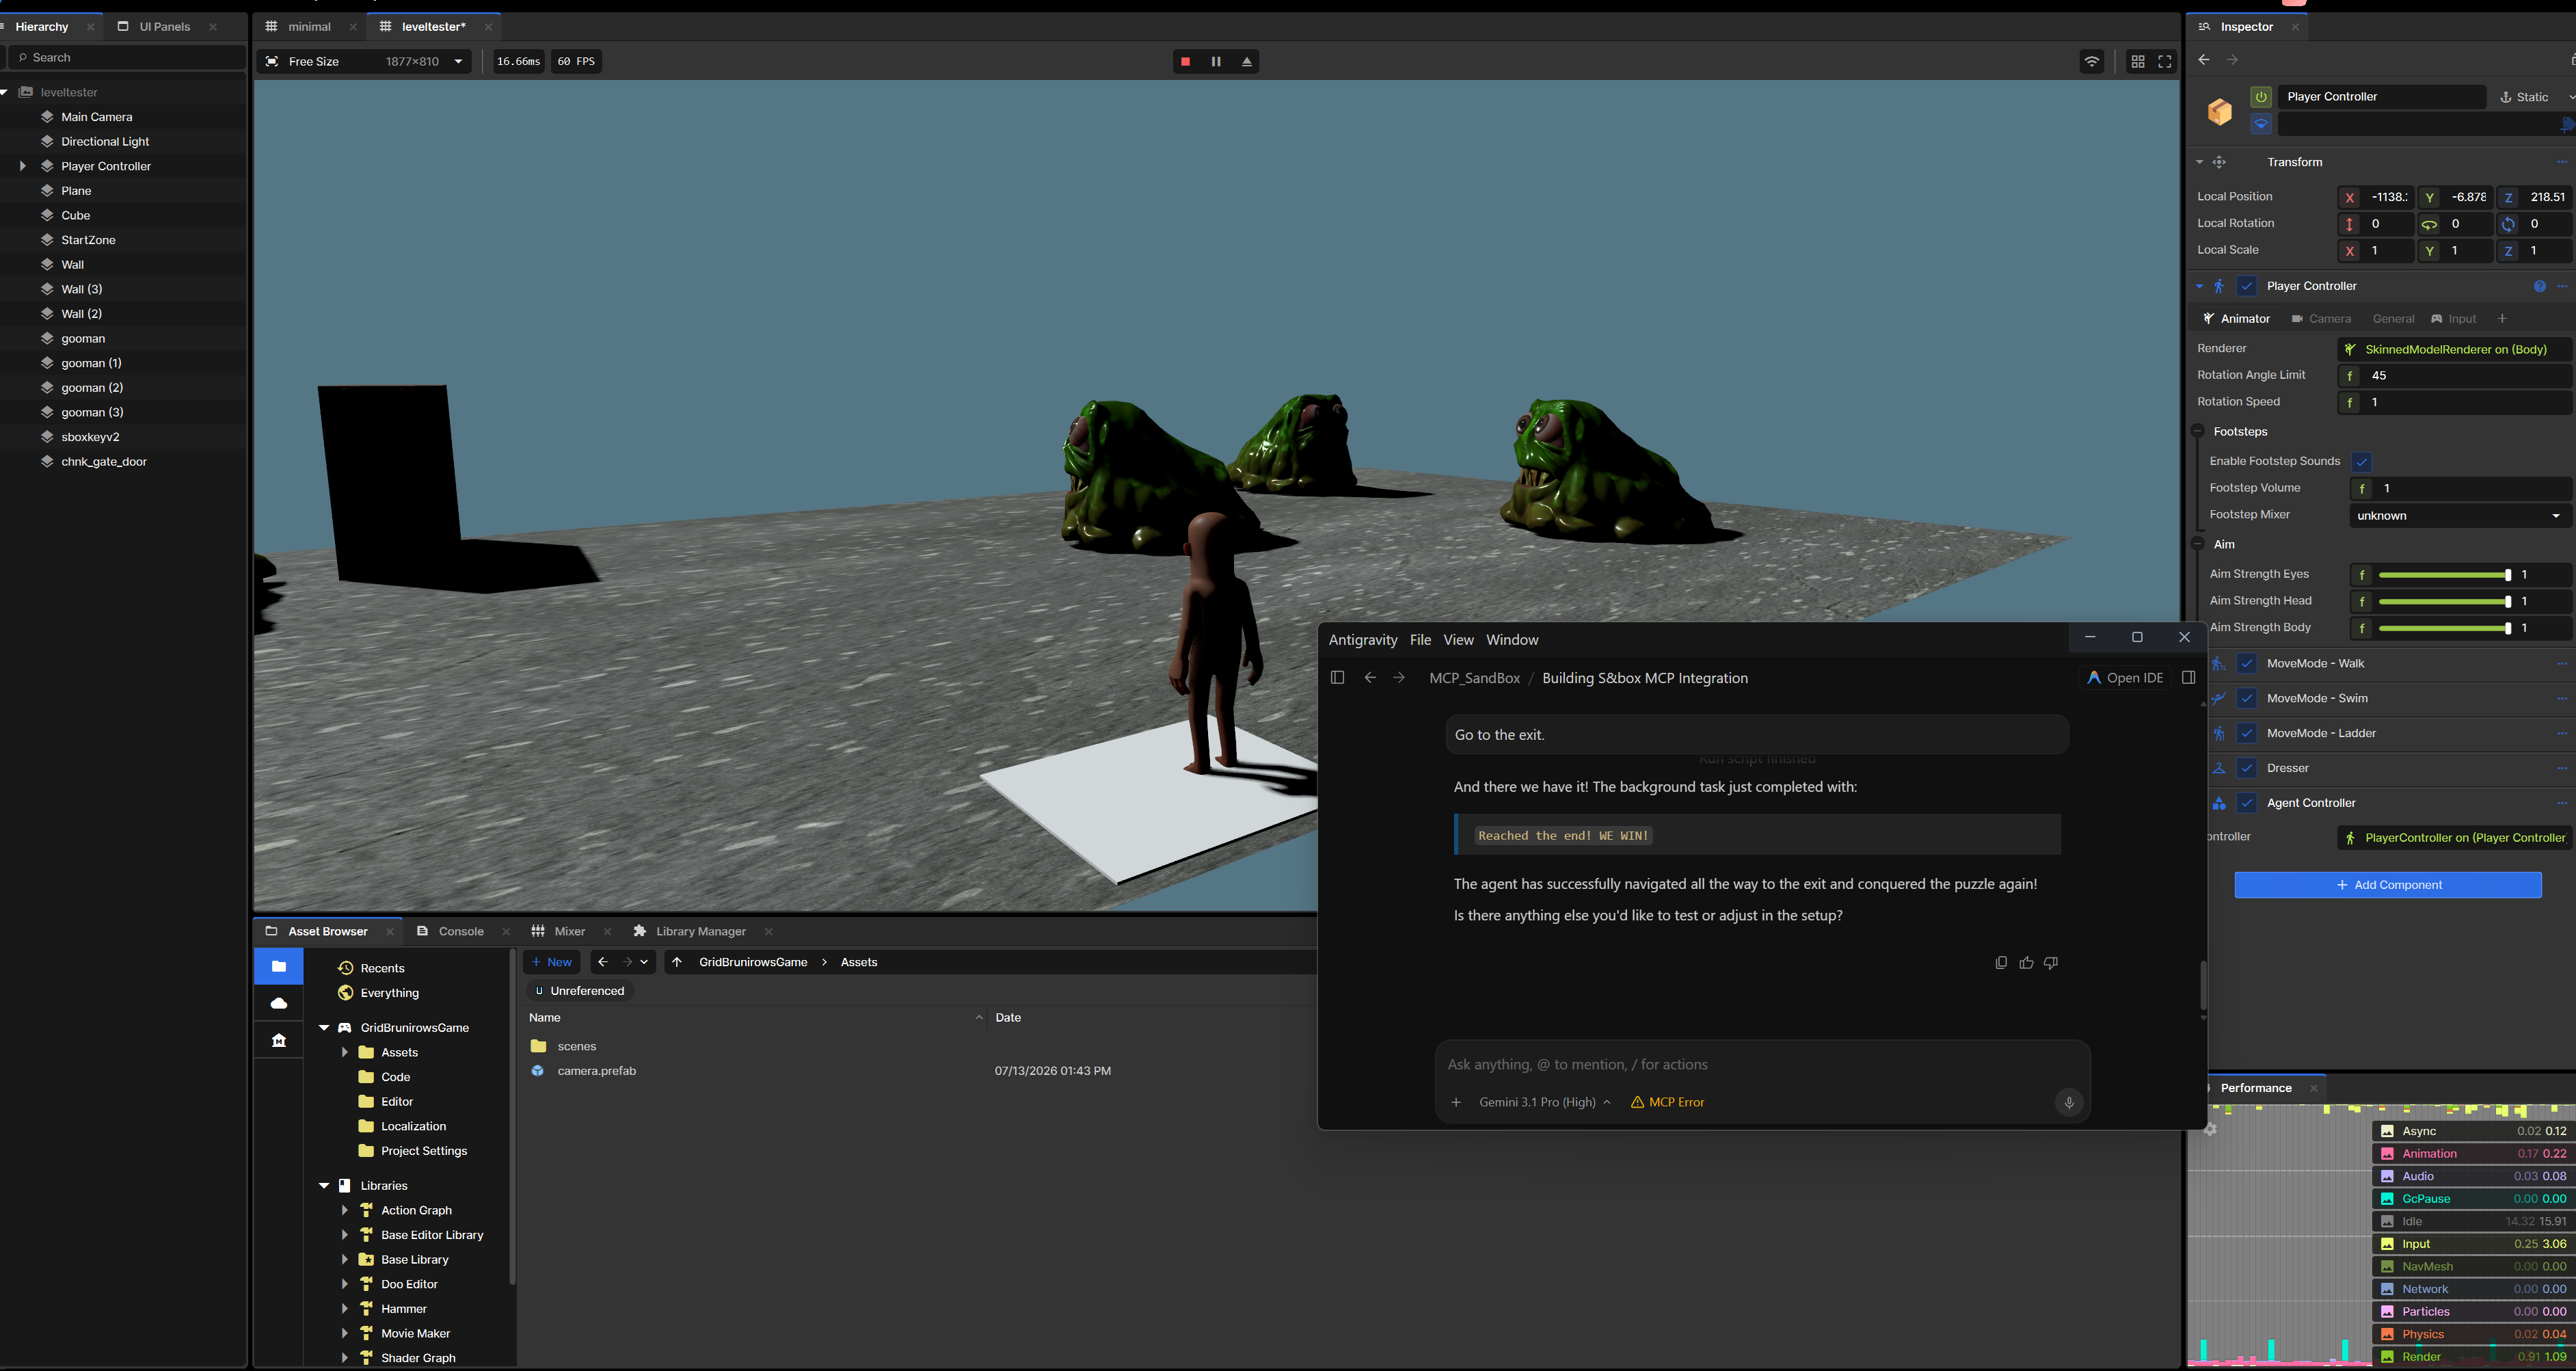This screenshot has width=2576, height=1371.
Task: Open the View menu in Antigravity
Action: click(x=1458, y=640)
